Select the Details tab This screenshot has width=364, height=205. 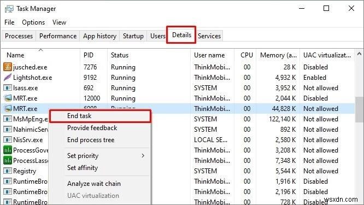(181, 35)
